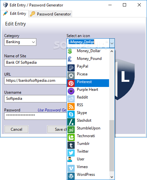Choose the WordPress logo icon
147x180 pixels.
click(71, 176)
